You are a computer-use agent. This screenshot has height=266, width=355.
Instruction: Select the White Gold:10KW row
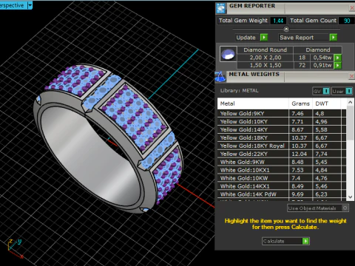pyautogui.click(x=282, y=178)
